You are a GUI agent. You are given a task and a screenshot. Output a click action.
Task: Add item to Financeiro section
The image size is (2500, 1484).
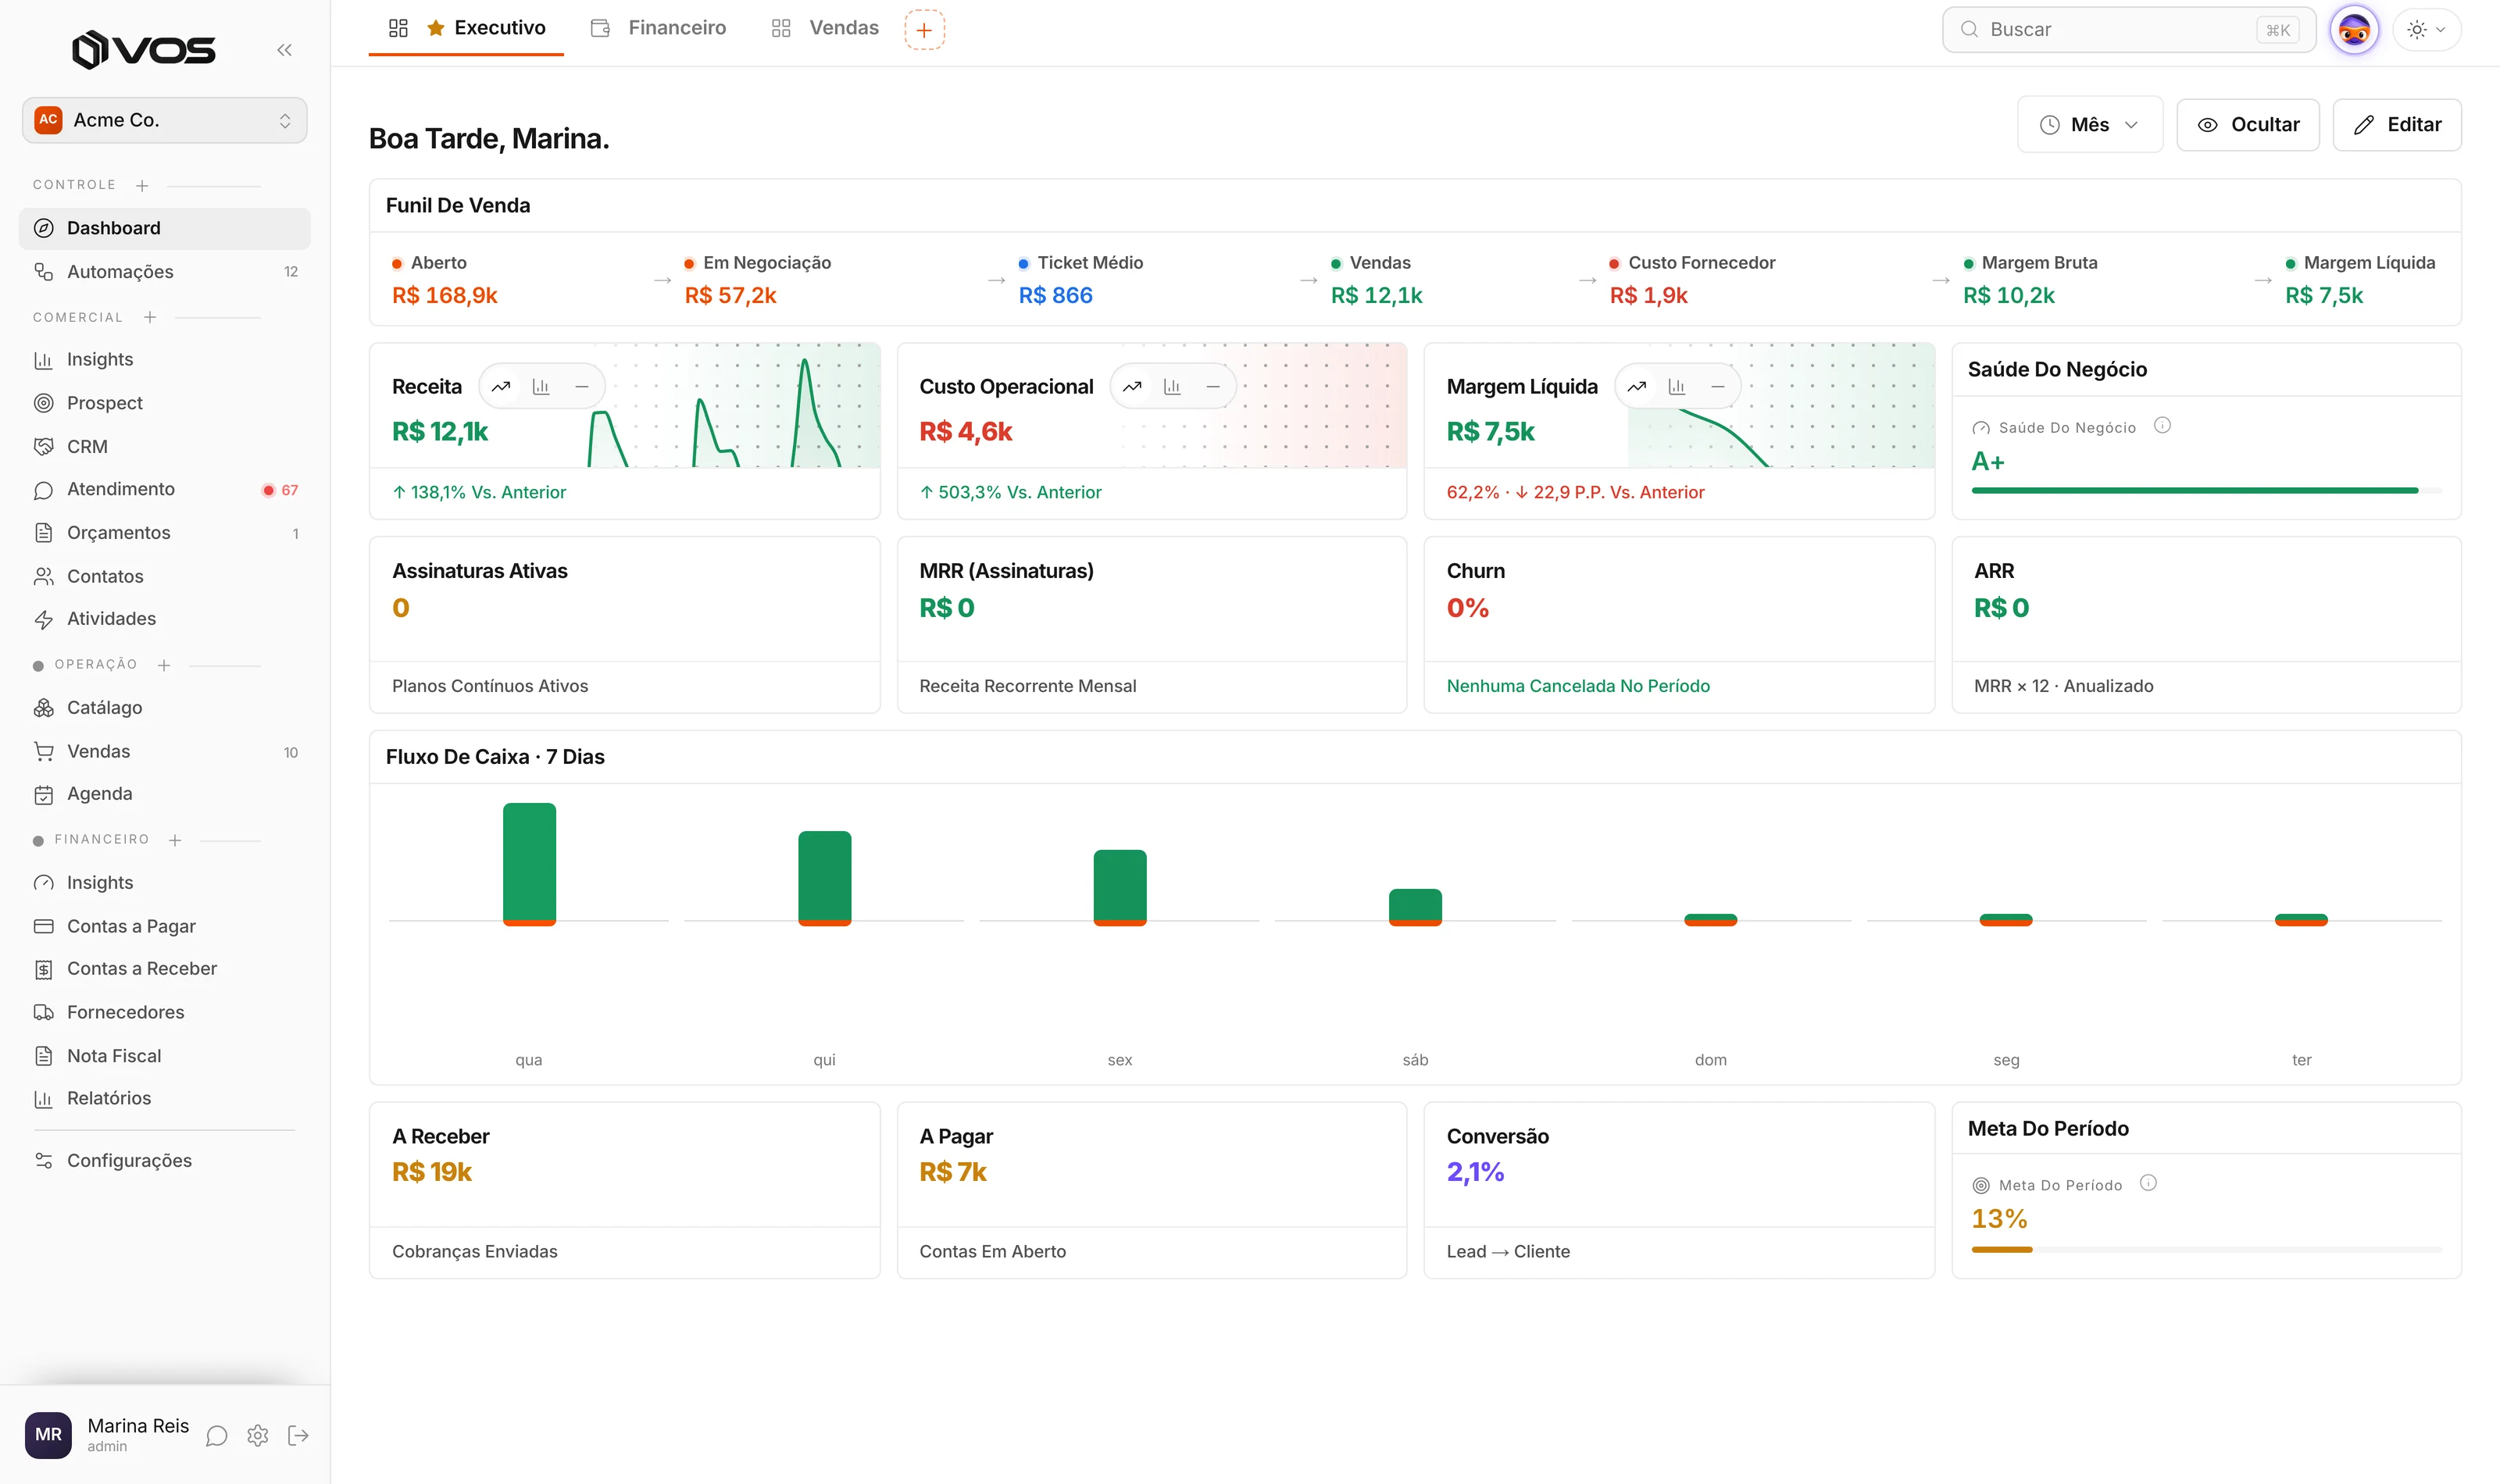(x=175, y=841)
